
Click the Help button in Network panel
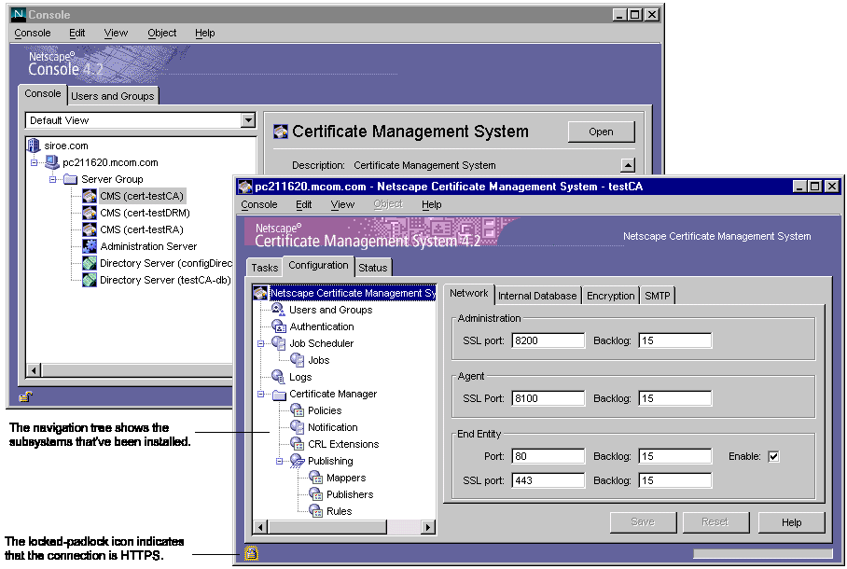(791, 522)
